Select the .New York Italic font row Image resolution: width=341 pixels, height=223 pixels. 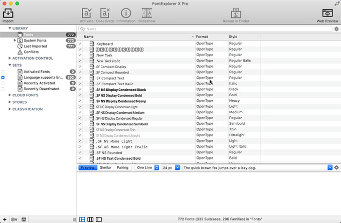pos(209,61)
